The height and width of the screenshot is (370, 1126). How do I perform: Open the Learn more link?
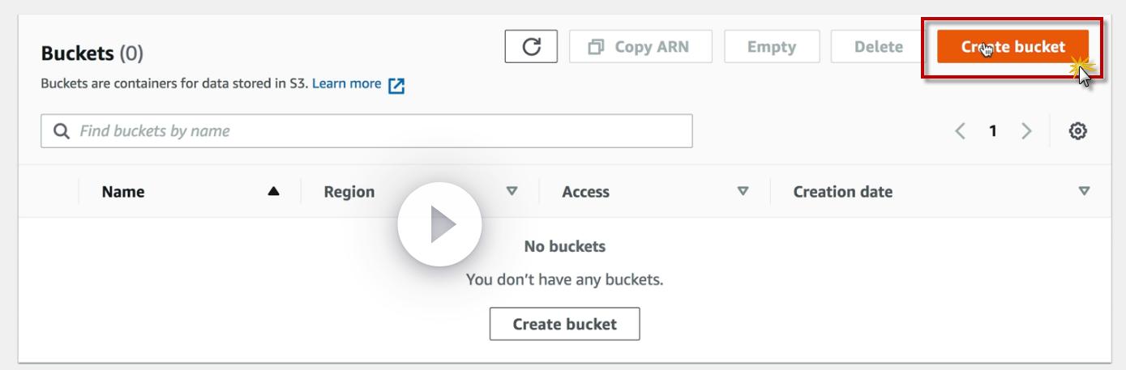coord(346,83)
